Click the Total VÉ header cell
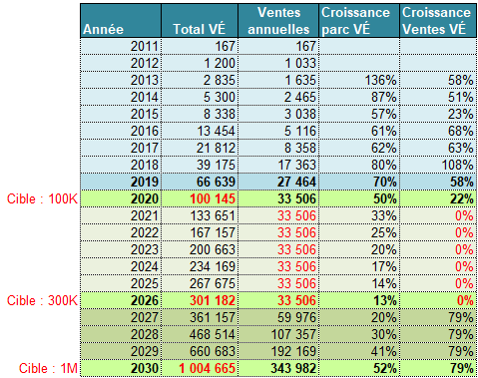478x378 pixels. pyautogui.click(x=200, y=21)
